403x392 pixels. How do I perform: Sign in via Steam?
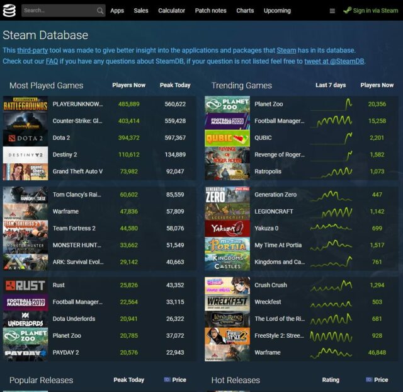375,11
